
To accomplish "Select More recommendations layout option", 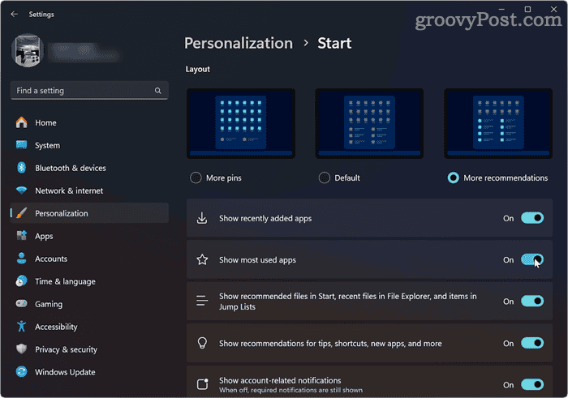I will (453, 178).
